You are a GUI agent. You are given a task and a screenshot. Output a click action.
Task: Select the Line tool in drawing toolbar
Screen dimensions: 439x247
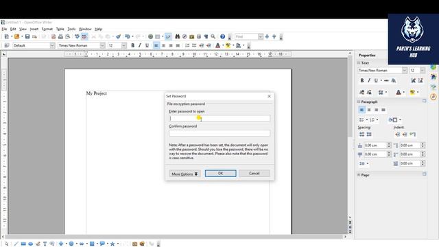pos(16,244)
